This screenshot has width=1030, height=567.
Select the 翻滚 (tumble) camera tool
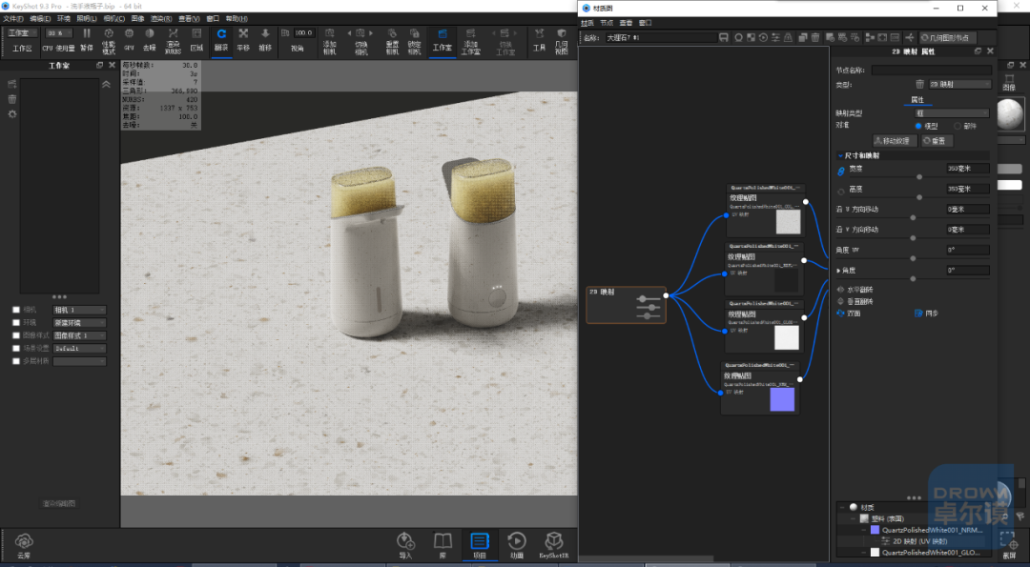pyautogui.click(x=221, y=41)
